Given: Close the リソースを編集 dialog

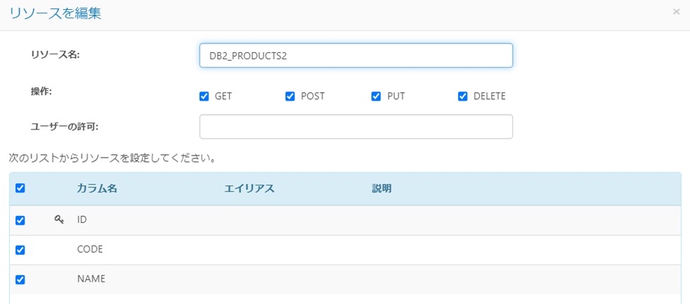Looking at the screenshot, I should click(676, 12).
